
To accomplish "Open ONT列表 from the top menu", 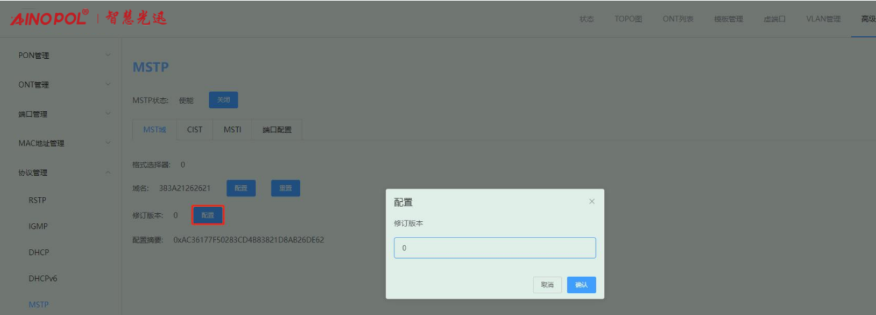I will [678, 19].
